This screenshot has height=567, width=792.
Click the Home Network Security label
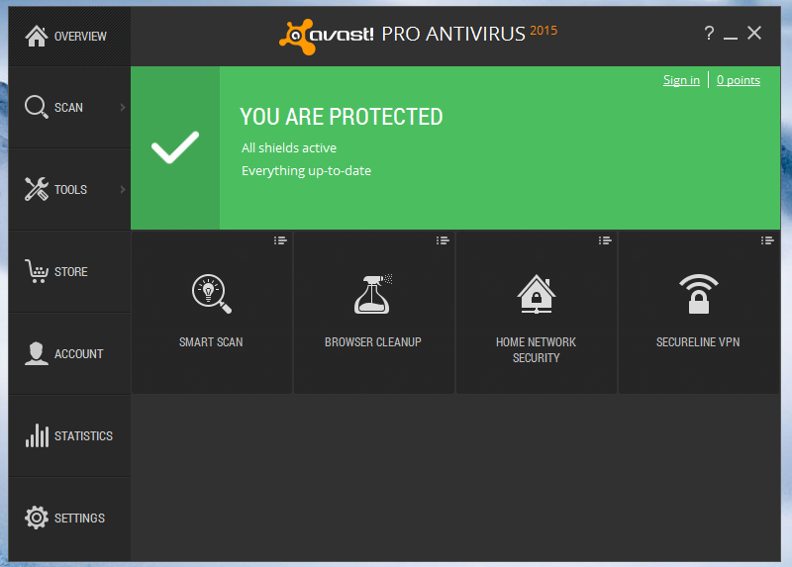click(x=536, y=350)
